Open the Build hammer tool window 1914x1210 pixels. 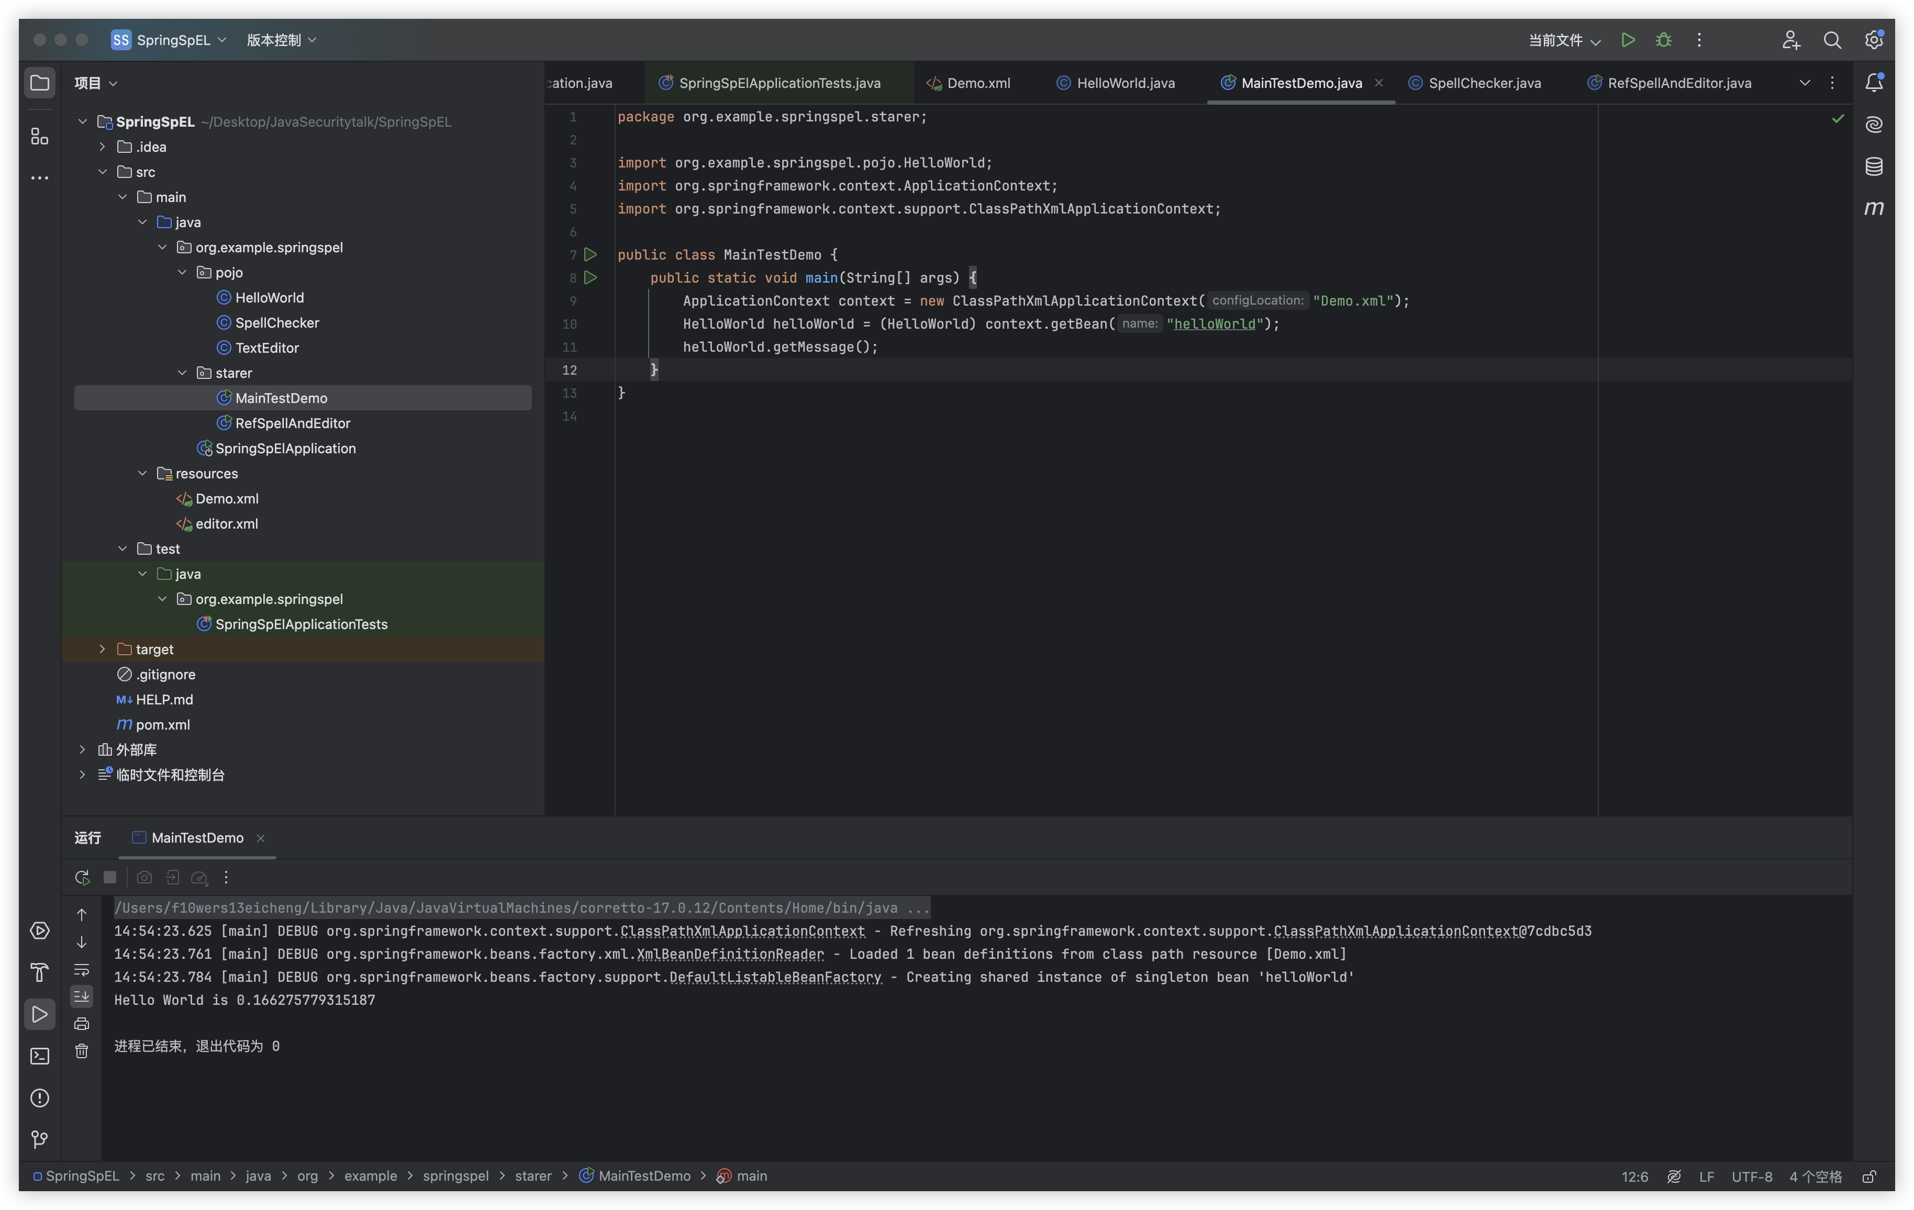click(39, 972)
